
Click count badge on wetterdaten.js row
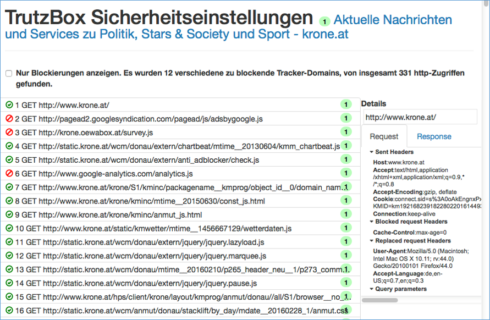point(346,228)
